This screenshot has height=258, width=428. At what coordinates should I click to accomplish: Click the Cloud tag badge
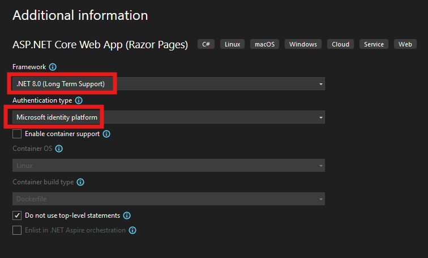point(340,44)
